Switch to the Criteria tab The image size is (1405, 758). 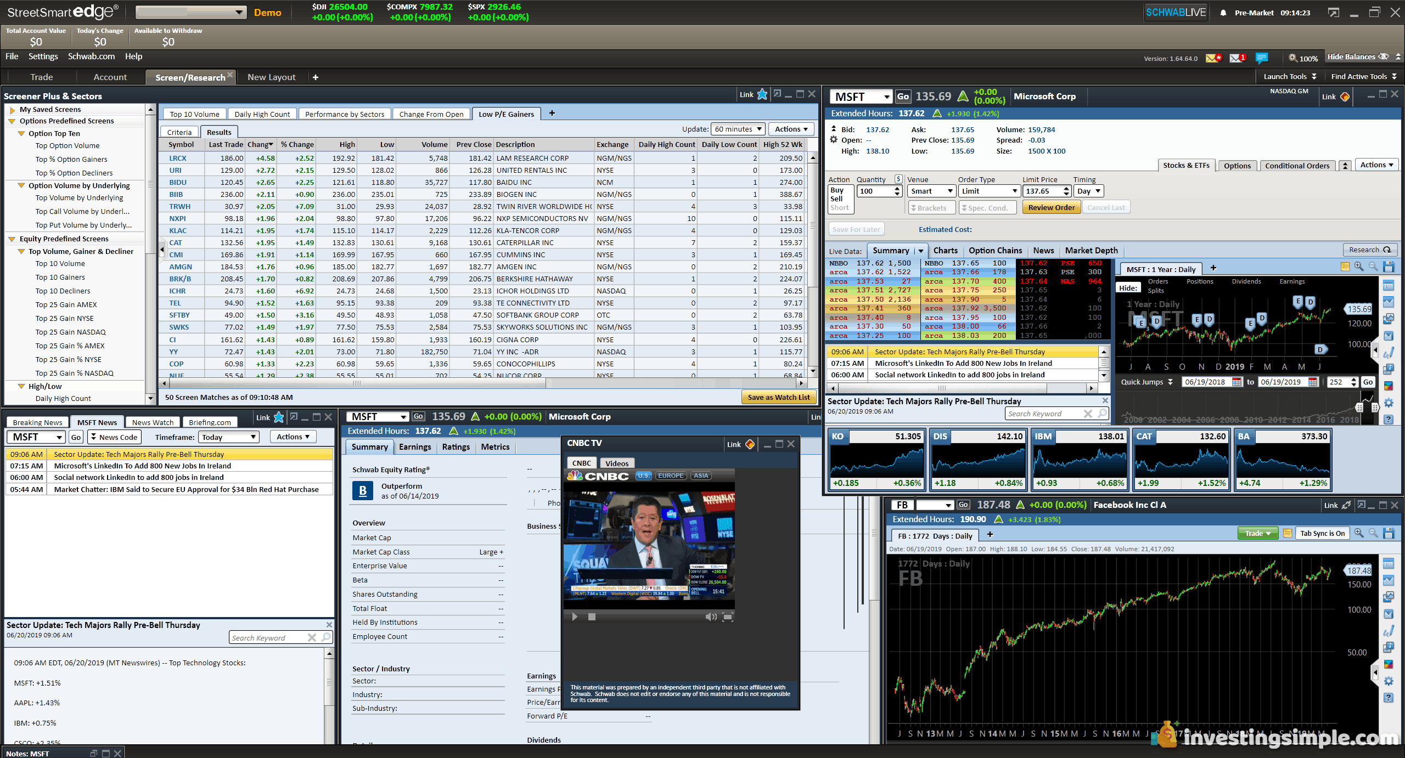click(x=179, y=132)
